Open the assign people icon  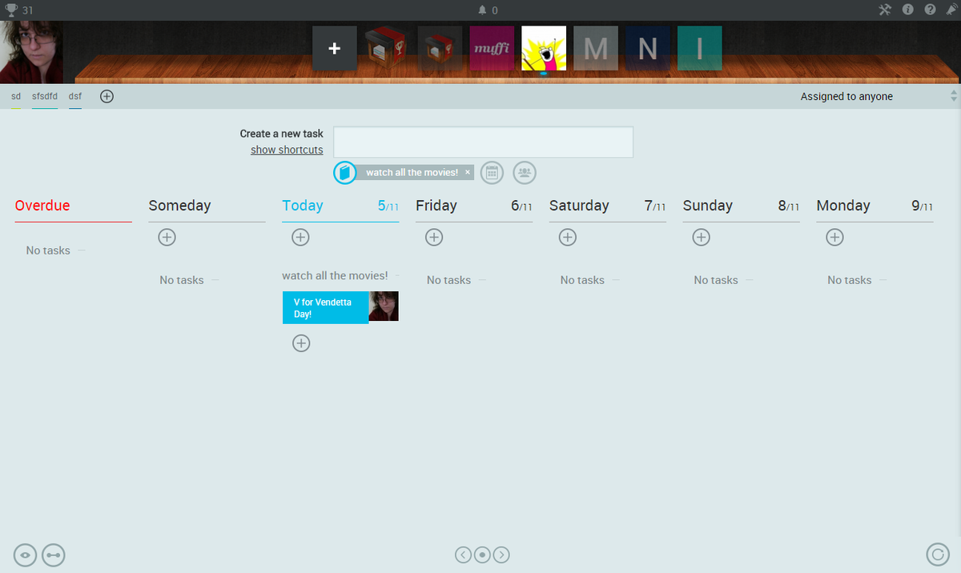[x=525, y=172]
